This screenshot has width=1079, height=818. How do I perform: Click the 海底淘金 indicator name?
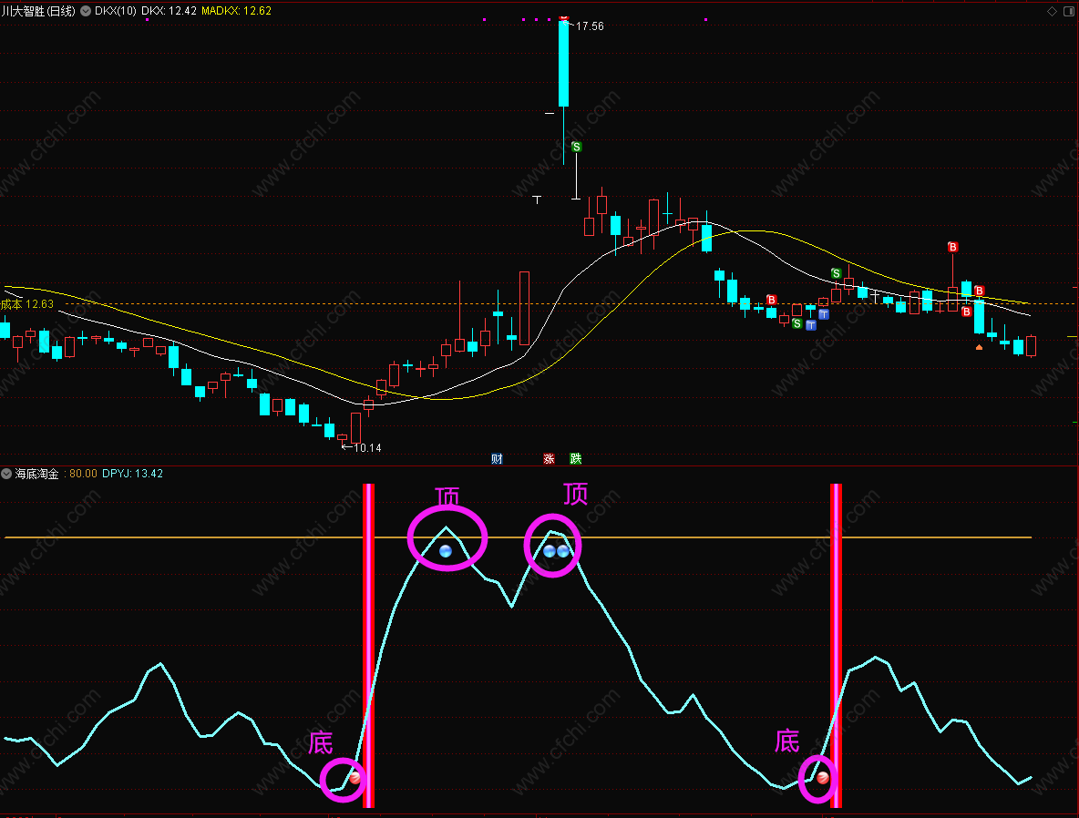pyautogui.click(x=37, y=474)
